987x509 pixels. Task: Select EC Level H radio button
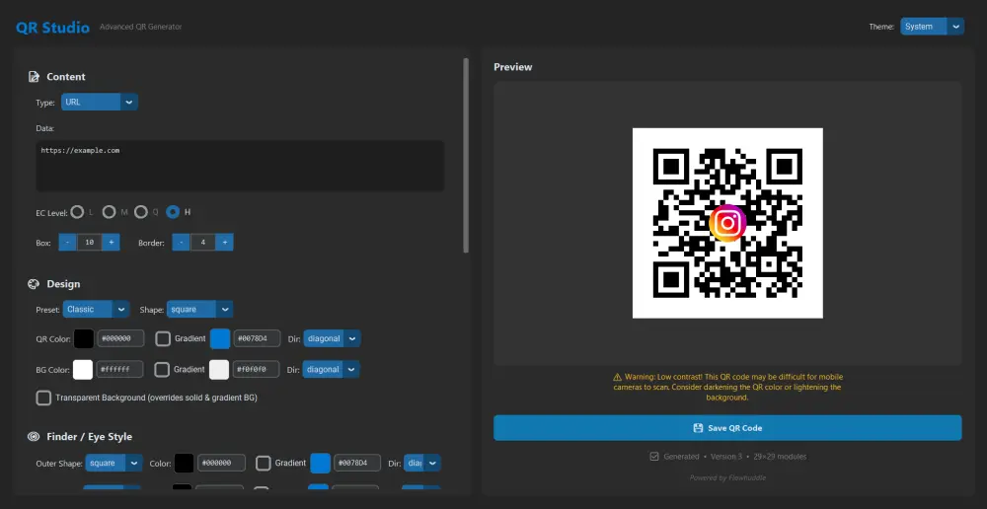pyautogui.click(x=173, y=212)
